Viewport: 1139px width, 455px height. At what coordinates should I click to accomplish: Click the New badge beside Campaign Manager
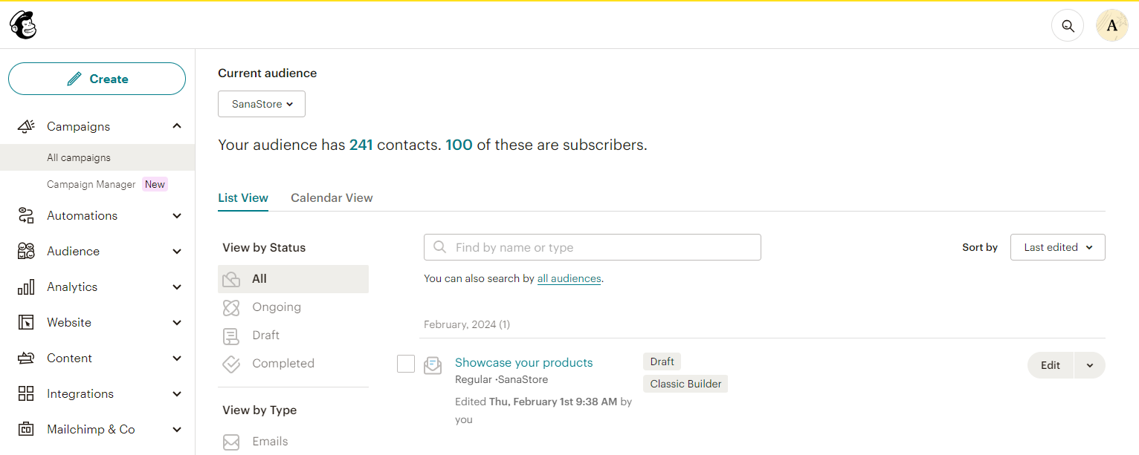[155, 184]
